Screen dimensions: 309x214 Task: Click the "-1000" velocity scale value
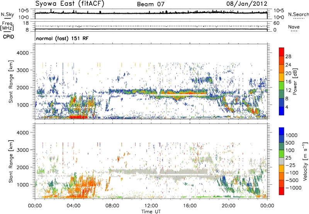(294, 188)
